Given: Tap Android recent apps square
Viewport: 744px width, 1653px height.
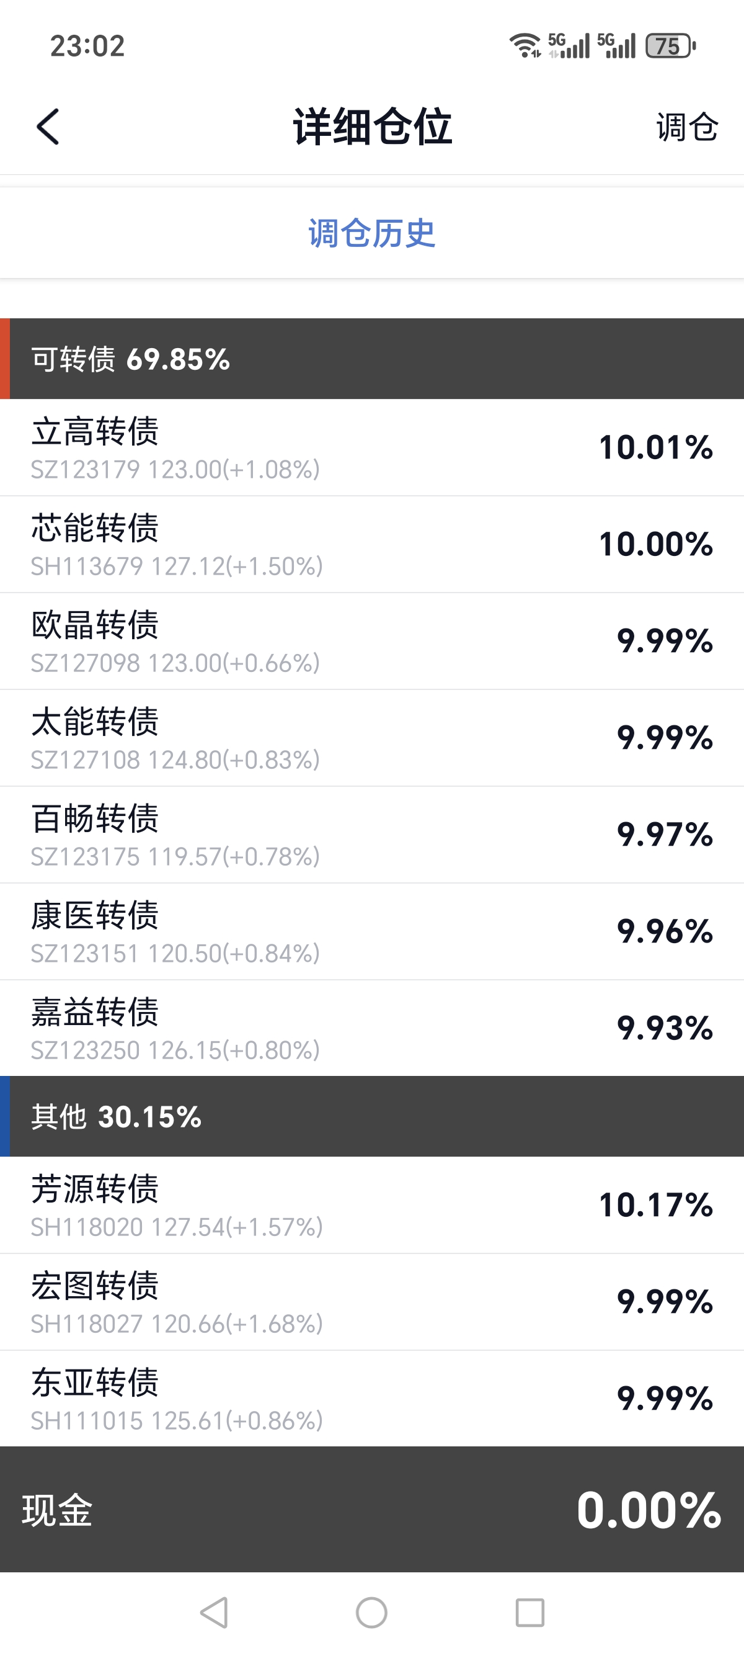Looking at the screenshot, I should pyautogui.click(x=529, y=1612).
